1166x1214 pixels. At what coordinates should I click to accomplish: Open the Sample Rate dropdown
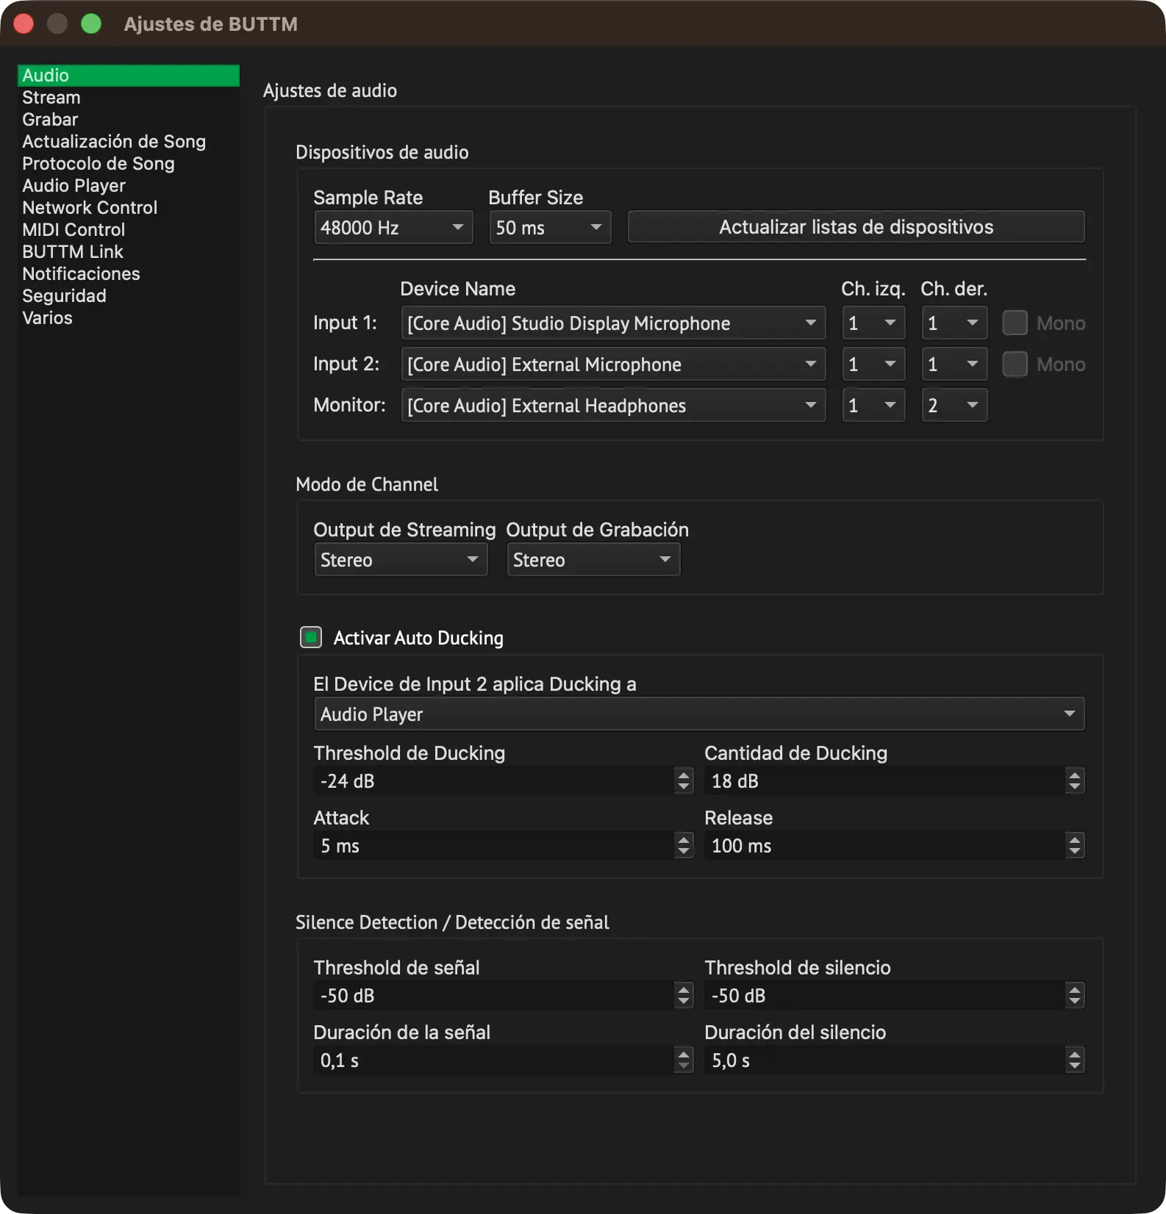[x=393, y=228]
